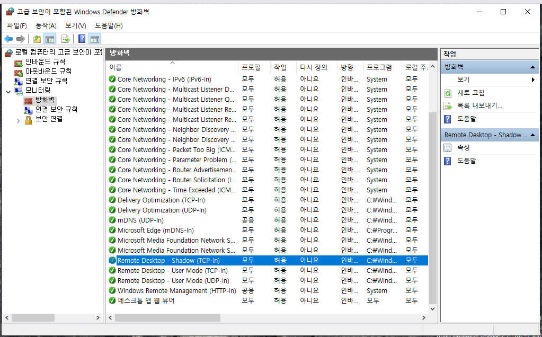This screenshot has height=337, width=542.
Task: Toggle the console tree pane toolbar icon
Action: point(50,39)
